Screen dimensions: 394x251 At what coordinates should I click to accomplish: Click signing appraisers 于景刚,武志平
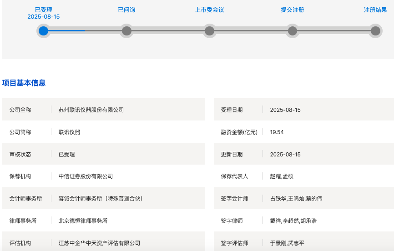287,243
